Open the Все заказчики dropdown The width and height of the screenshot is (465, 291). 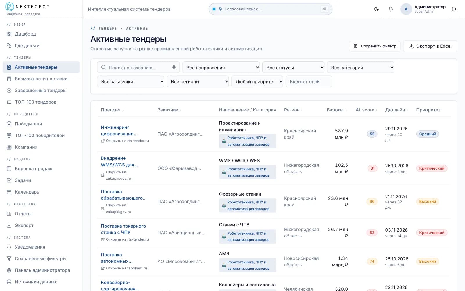(131, 81)
